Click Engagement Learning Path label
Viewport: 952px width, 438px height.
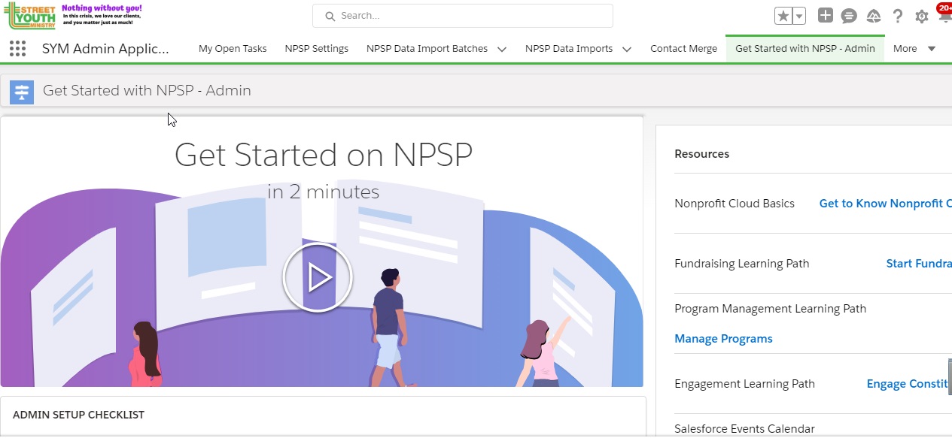coord(744,384)
